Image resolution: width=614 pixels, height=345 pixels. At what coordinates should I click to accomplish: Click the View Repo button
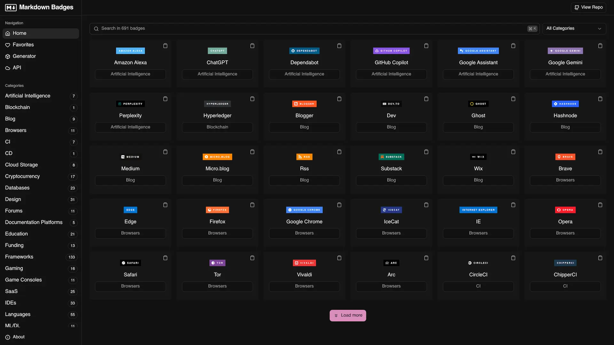(x=588, y=7)
